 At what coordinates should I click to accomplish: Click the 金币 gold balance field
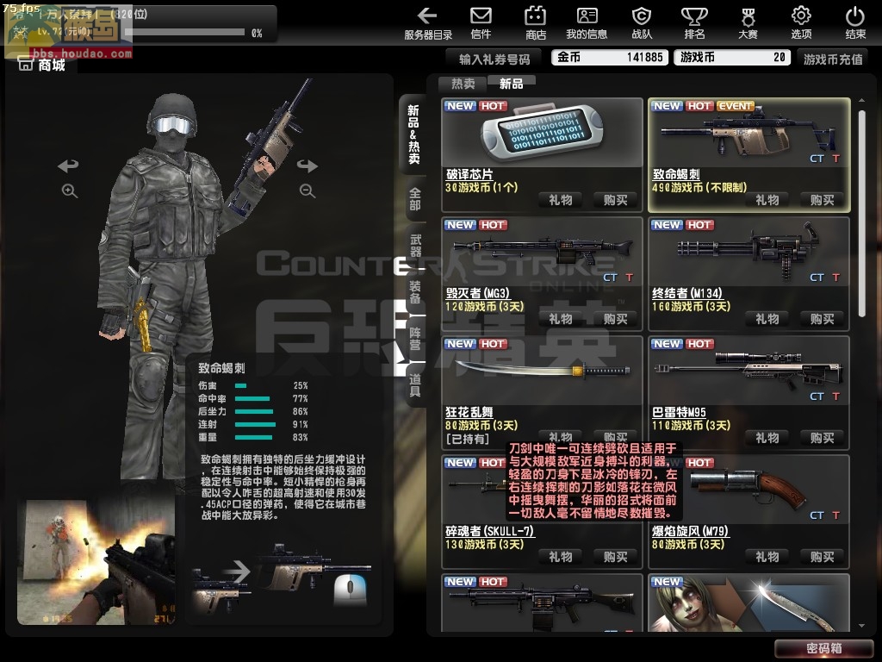[x=610, y=58]
